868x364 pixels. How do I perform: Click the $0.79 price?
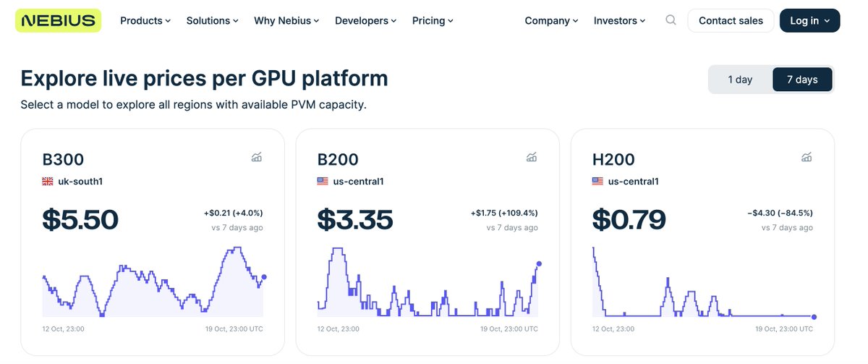tap(629, 219)
